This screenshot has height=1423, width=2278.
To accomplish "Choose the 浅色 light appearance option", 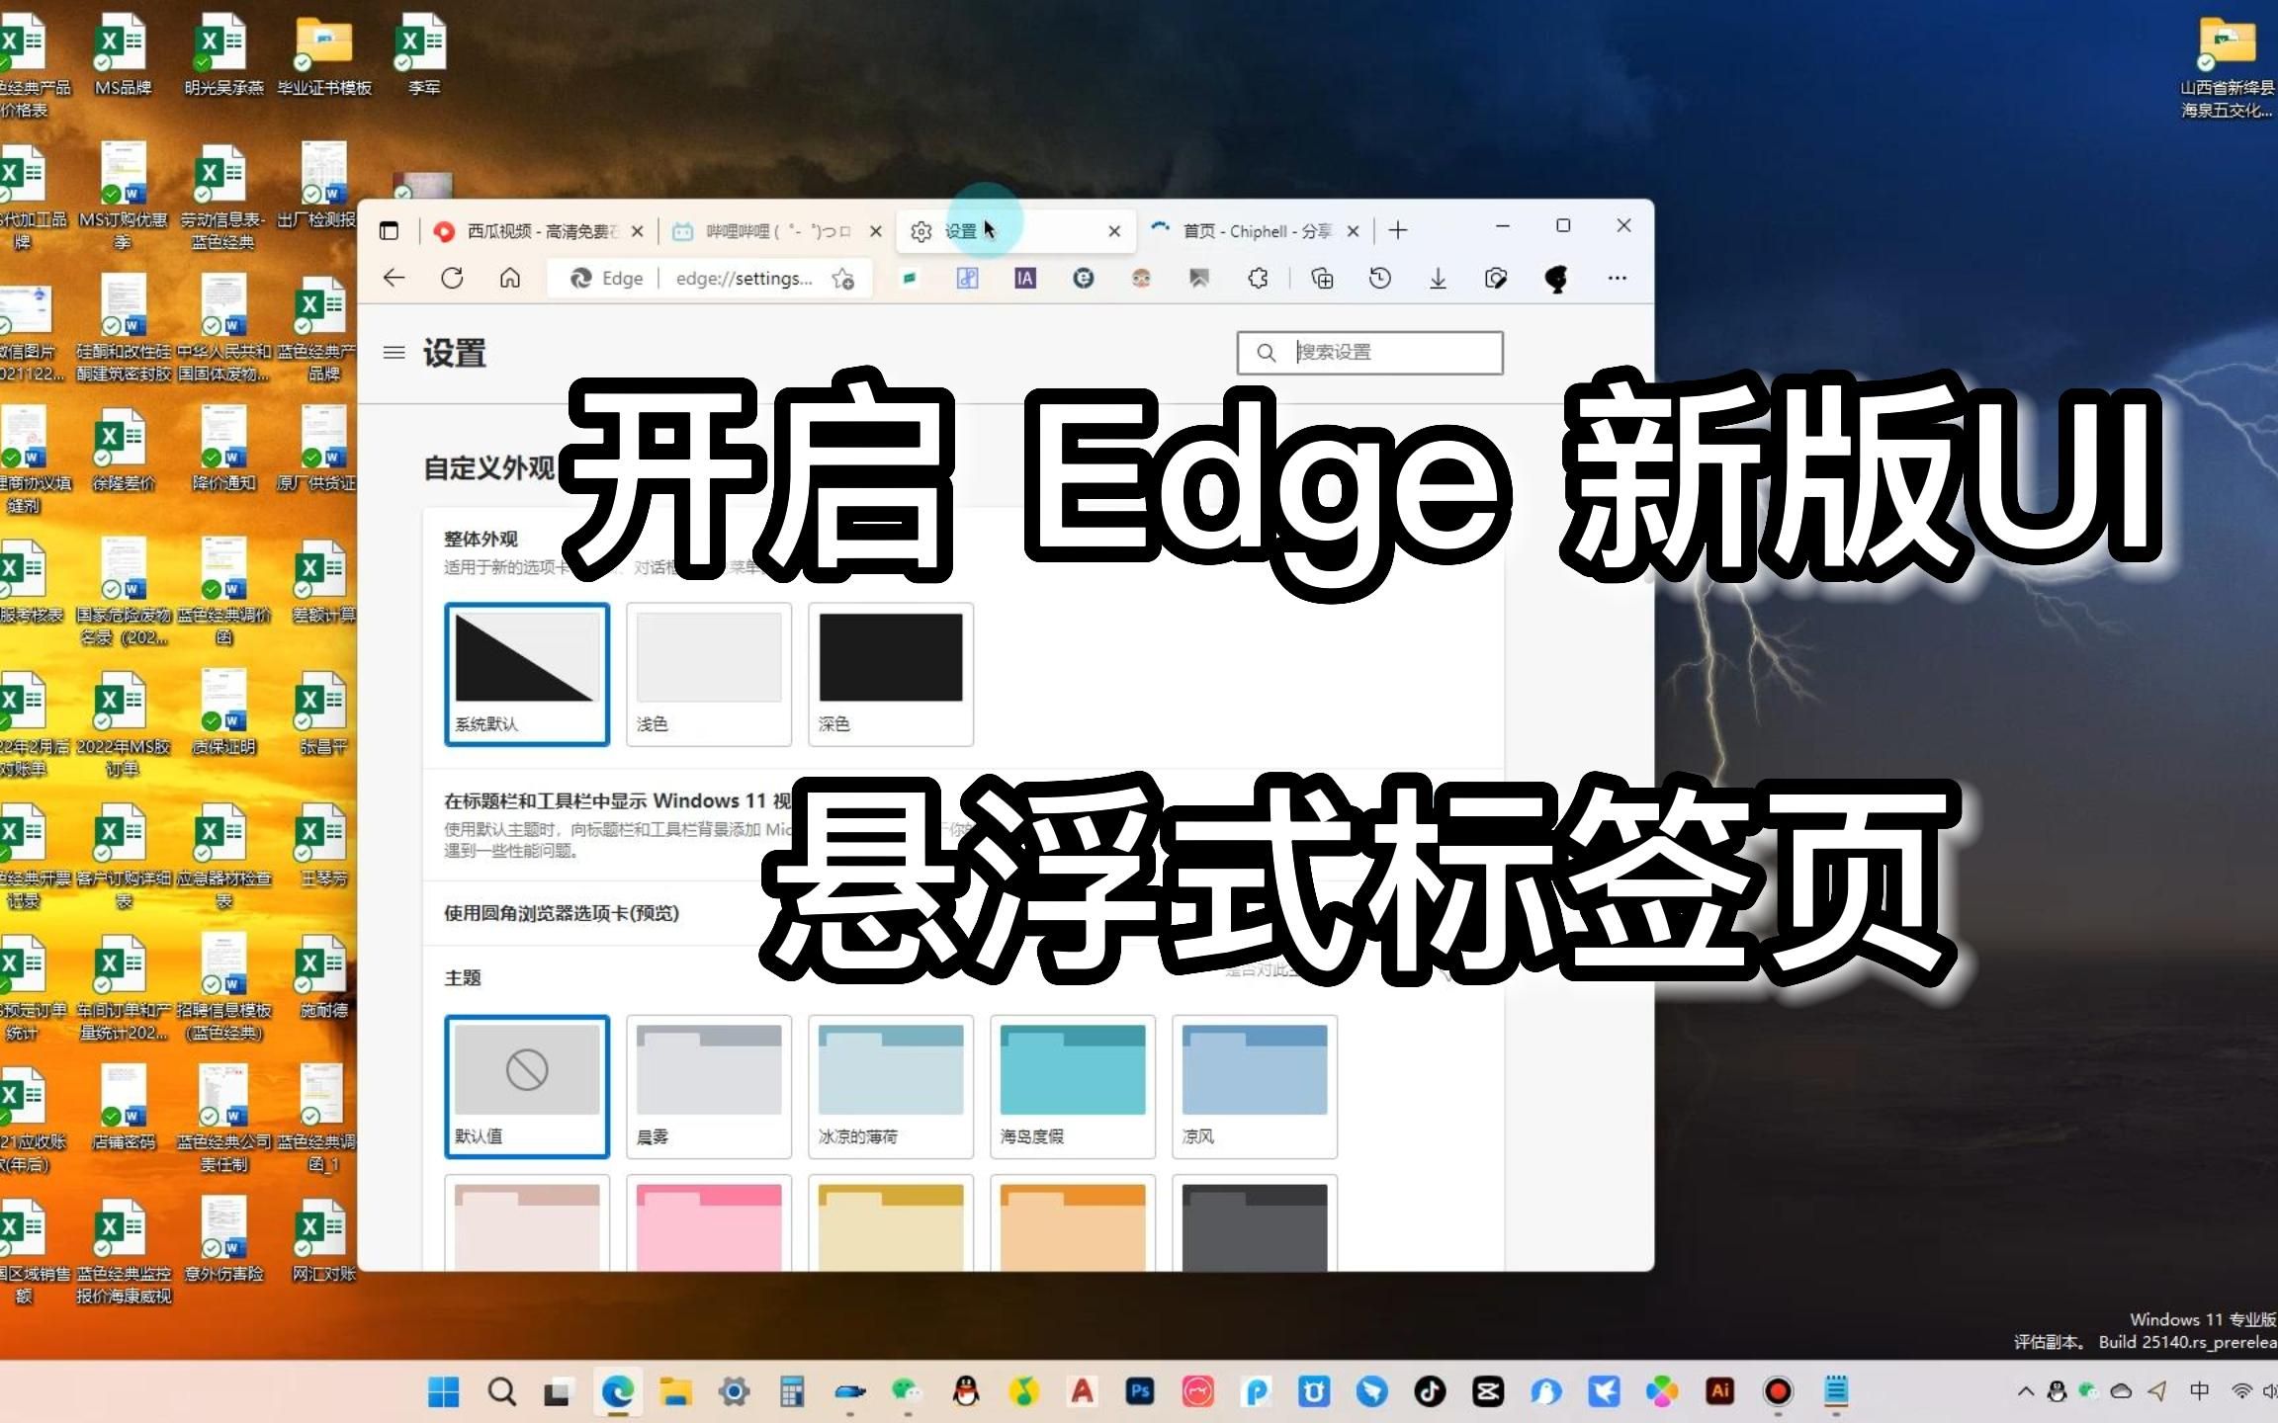I will (708, 673).
